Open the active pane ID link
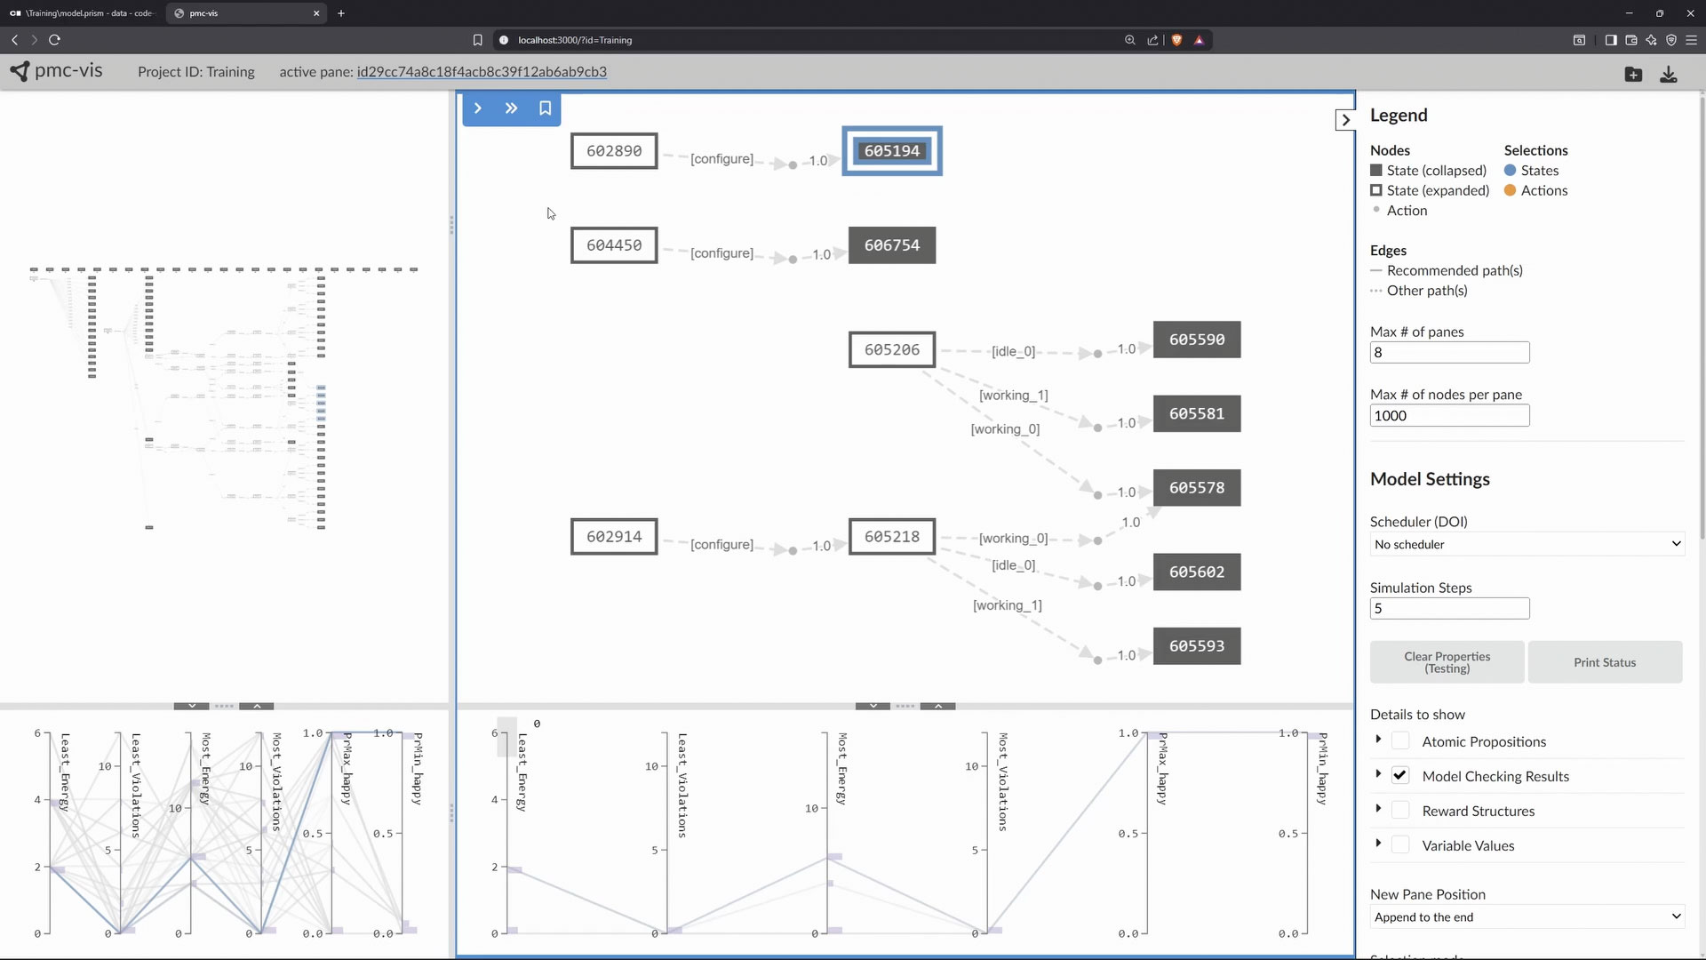 (482, 72)
